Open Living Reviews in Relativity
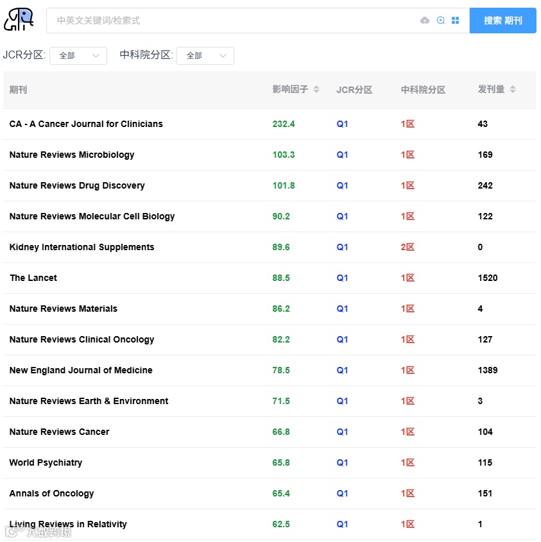 click(x=68, y=524)
